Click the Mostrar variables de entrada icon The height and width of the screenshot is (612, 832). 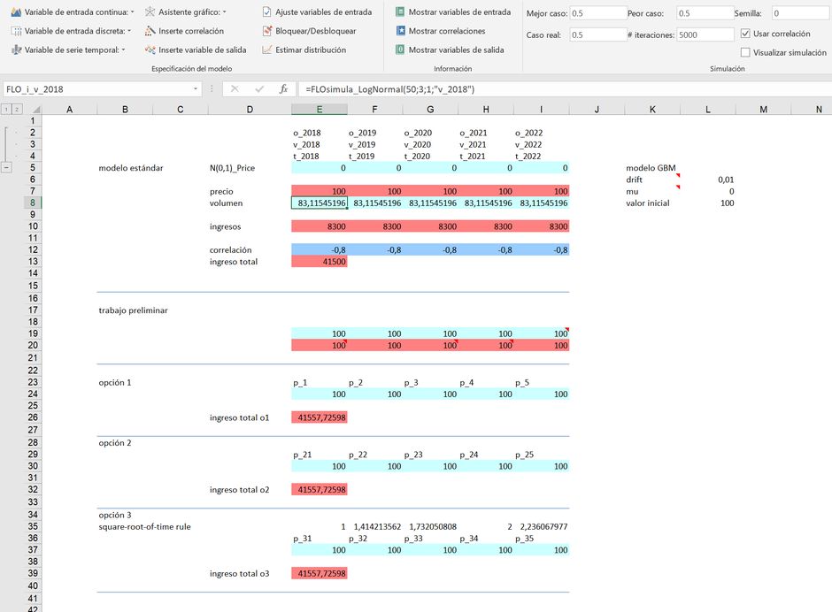[x=401, y=11]
